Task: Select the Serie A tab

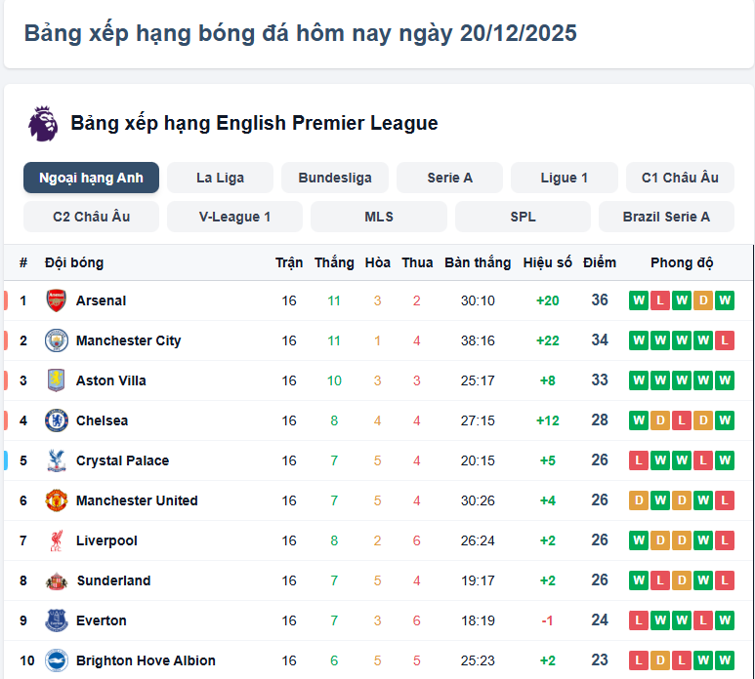Action: [x=449, y=178]
